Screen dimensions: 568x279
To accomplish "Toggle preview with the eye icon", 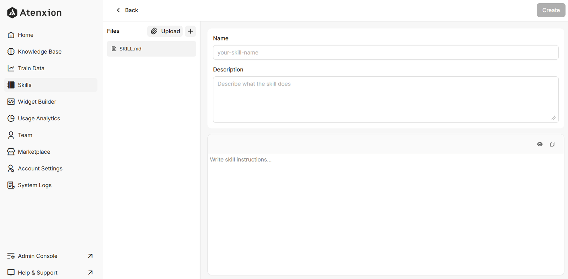I will [x=540, y=144].
